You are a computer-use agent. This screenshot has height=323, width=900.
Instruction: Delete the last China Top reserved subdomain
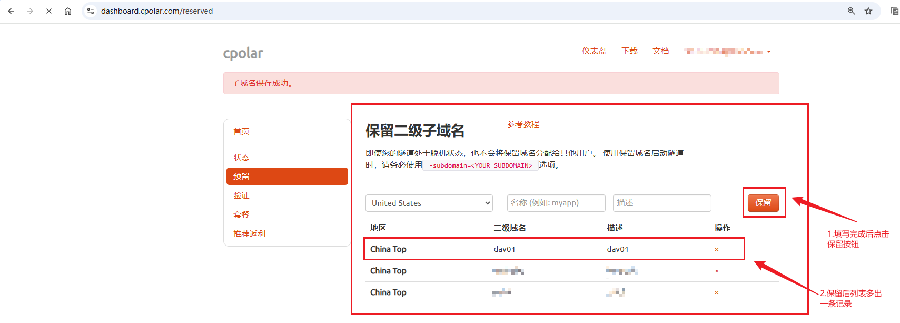pos(717,293)
